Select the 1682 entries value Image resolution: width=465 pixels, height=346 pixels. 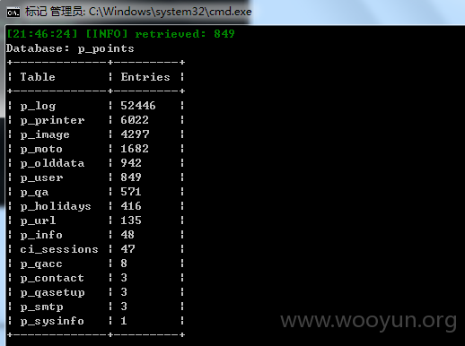[135, 149]
